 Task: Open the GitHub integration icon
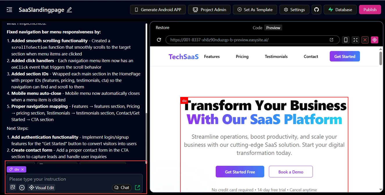coord(316,10)
